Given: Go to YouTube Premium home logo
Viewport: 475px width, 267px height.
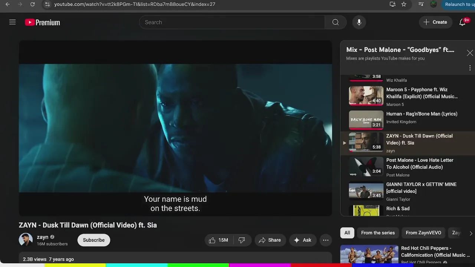Looking at the screenshot, I should (42, 22).
